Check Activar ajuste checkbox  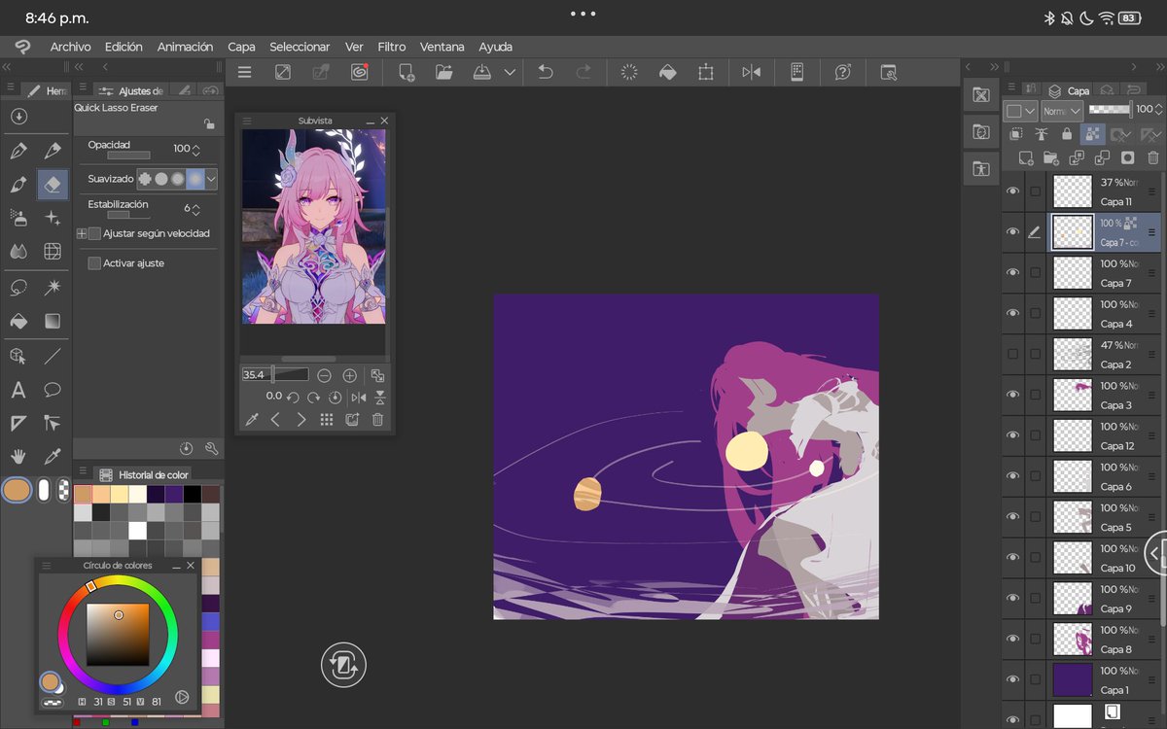(x=94, y=263)
